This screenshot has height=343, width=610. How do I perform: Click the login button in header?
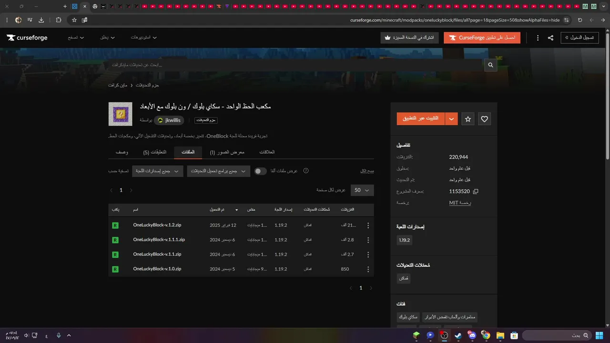coord(579,38)
